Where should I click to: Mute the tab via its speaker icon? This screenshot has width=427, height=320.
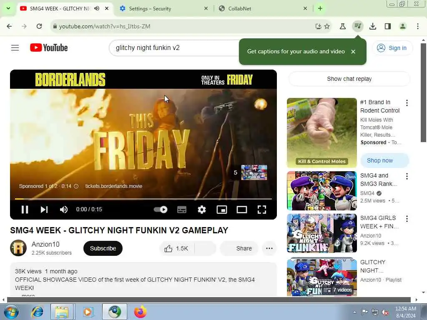click(97, 8)
